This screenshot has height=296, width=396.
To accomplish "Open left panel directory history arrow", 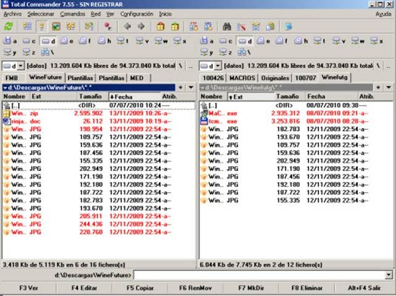I will [191, 87].
